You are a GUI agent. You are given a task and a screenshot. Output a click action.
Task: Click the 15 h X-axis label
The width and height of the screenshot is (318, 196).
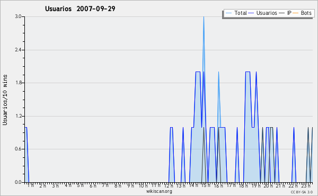tap(206, 185)
